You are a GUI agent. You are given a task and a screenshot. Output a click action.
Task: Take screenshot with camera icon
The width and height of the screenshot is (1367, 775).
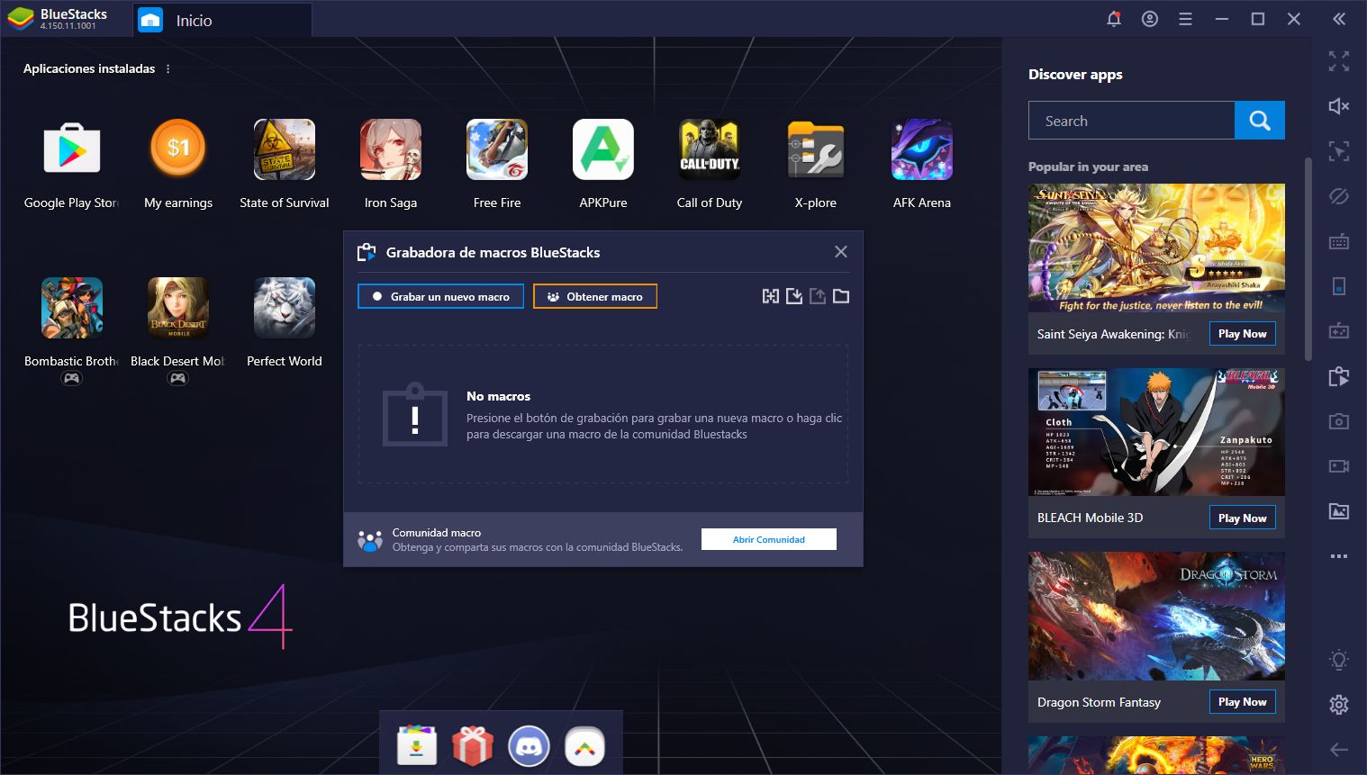[1339, 421]
